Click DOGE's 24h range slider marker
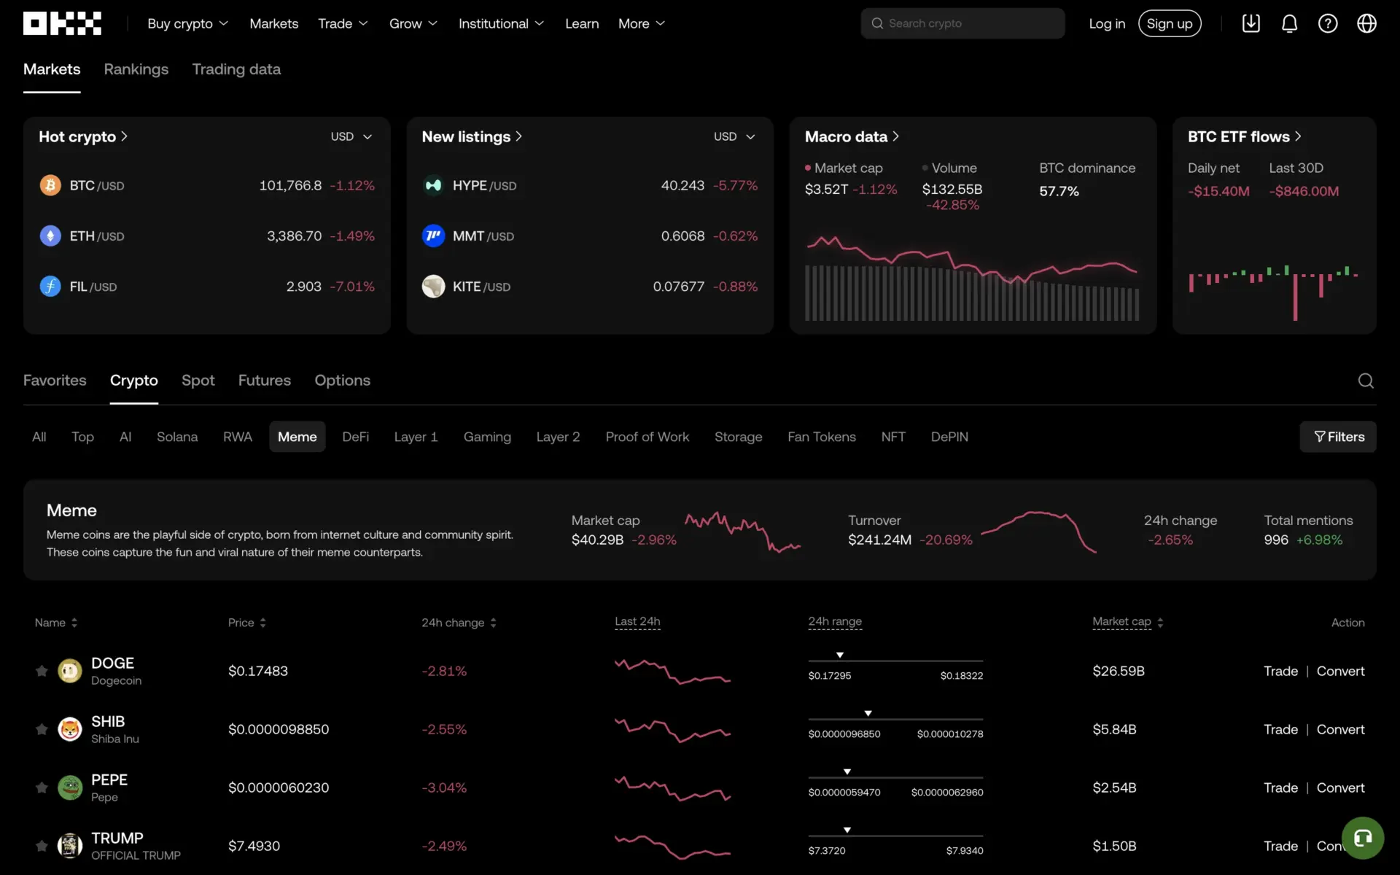The height and width of the screenshot is (875, 1400). tap(839, 654)
